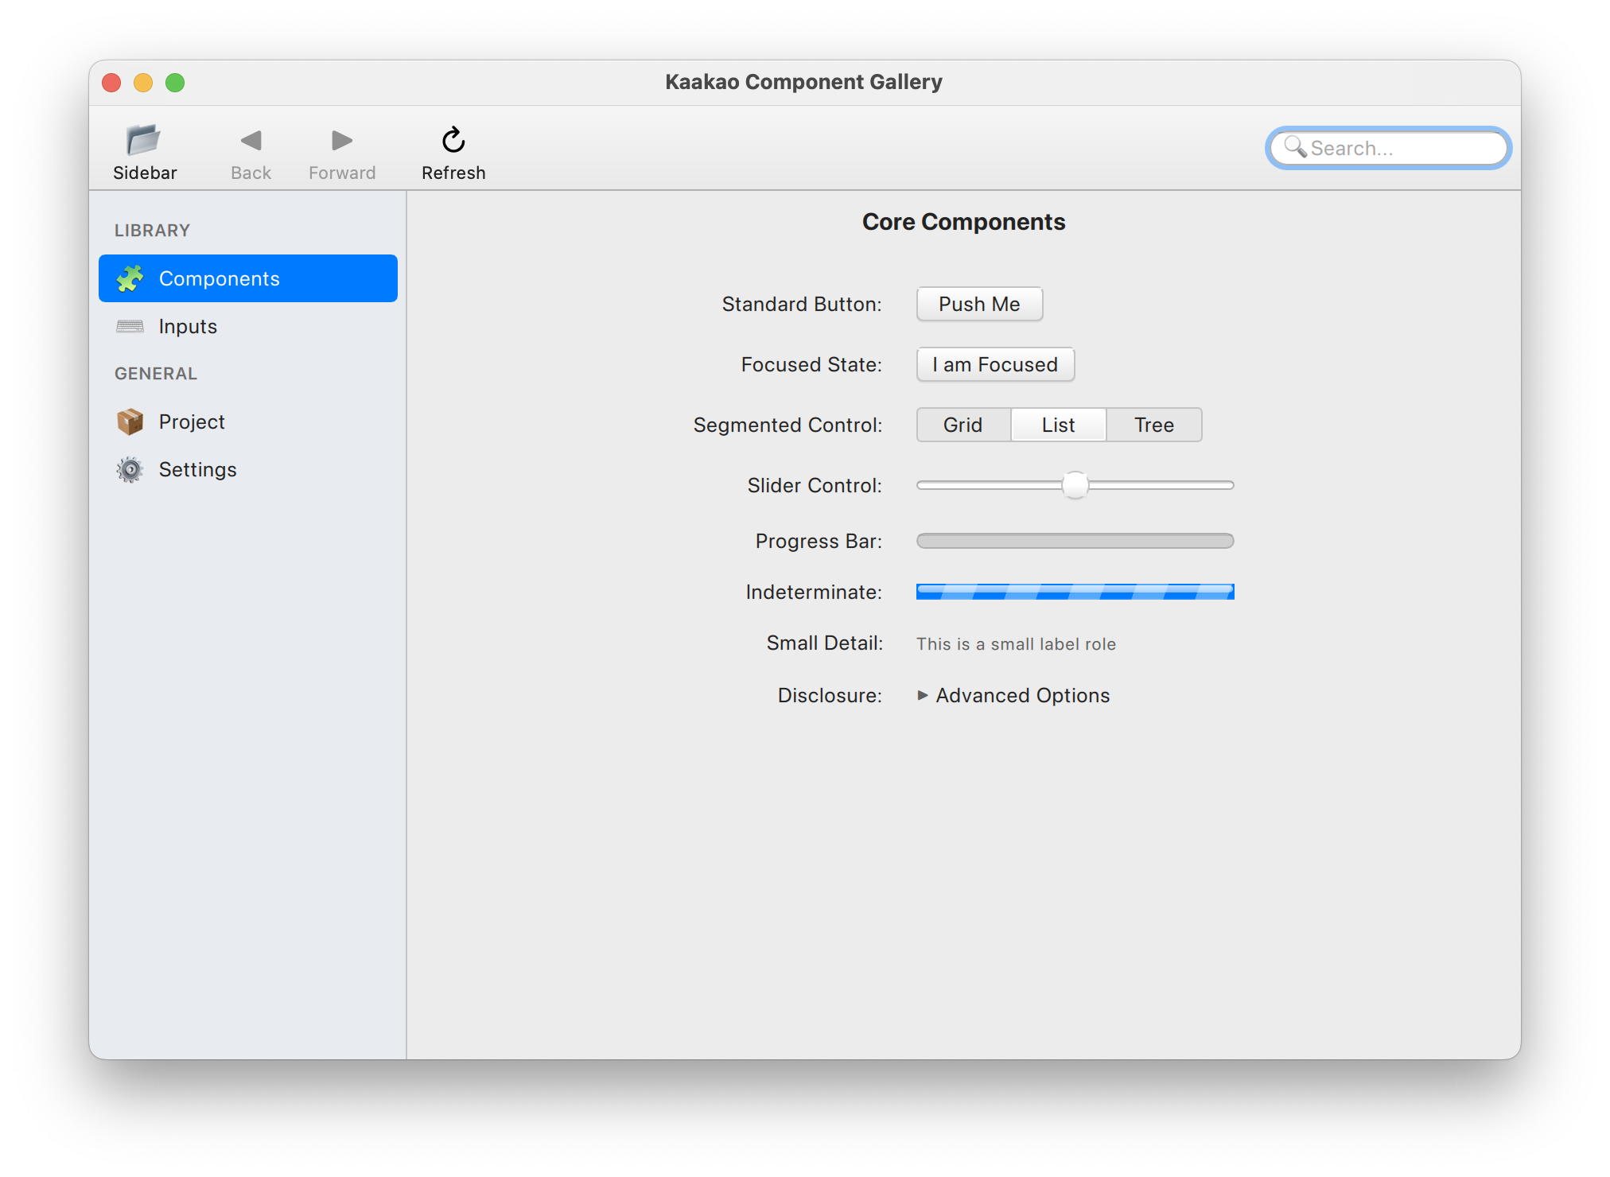Expand the Advanced Options disclosure triangle

coord(923,695)
